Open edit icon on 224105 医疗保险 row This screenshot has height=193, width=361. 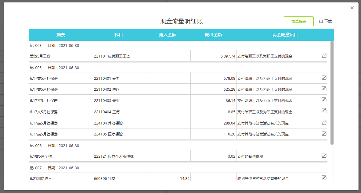pos(324,133)
